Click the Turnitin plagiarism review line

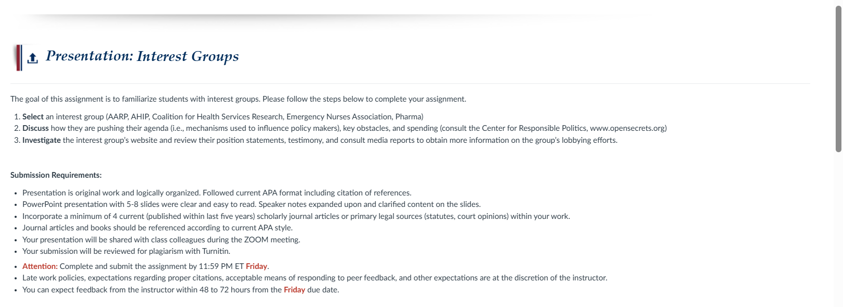(x=126, y=251)
